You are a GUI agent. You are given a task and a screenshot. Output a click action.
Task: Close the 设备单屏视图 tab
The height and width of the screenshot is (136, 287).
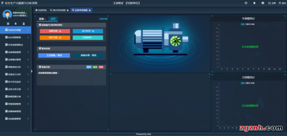point(89,10)
